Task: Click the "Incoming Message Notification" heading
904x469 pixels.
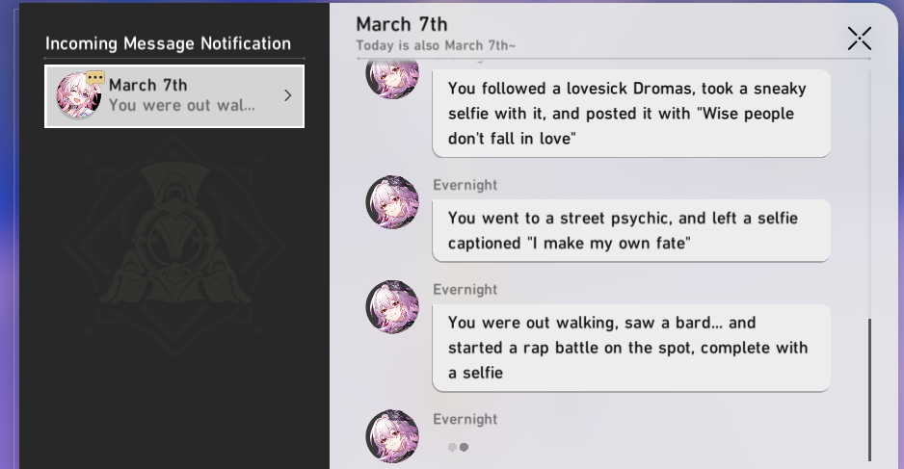Action: coord(168,43)
